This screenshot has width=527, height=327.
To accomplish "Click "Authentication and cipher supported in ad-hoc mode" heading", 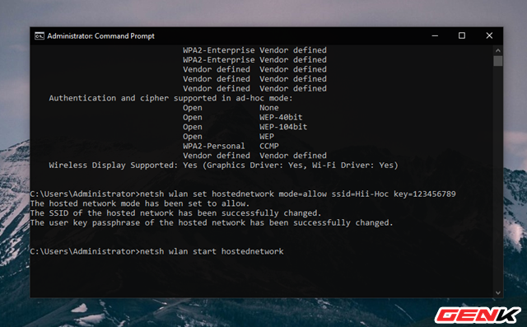I will point(171,98).
